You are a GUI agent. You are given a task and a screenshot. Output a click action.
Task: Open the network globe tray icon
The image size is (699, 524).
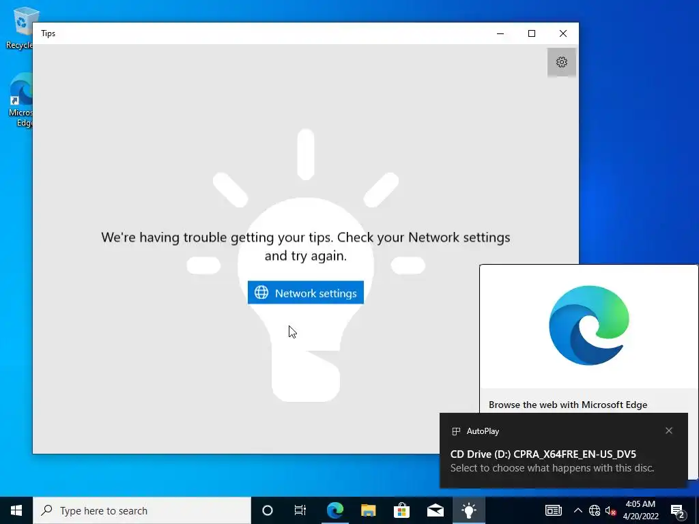pos(595,510)
